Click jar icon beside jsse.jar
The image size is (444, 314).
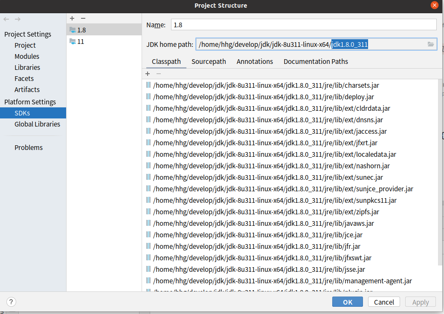point(148,269)
